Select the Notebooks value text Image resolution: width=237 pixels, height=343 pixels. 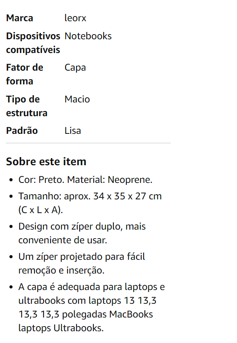pyautogui.click(x=88, y=36)
